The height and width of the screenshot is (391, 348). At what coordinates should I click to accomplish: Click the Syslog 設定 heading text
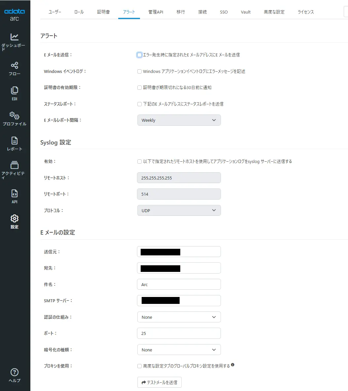(55, 143)
